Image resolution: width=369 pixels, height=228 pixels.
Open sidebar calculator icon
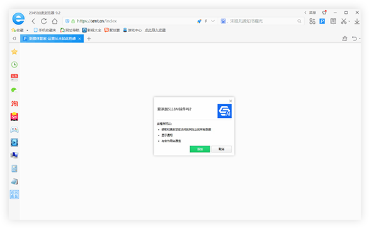(14, 168)
